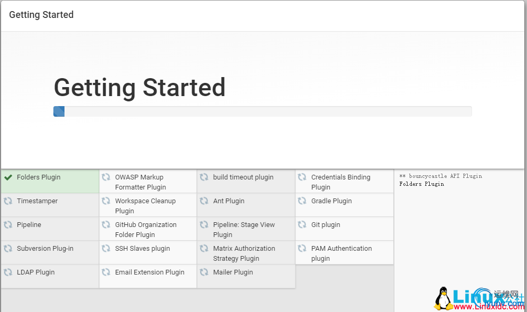Click the pending icon beside OWASP Markup Formatter
Screen dimensions: 527x312
[106, 177]
